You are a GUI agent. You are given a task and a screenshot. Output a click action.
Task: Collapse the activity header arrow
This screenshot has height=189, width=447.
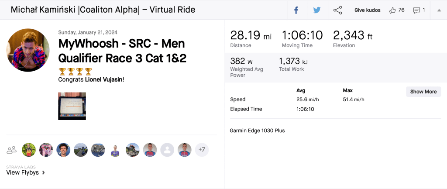click(x=439, y=10)
